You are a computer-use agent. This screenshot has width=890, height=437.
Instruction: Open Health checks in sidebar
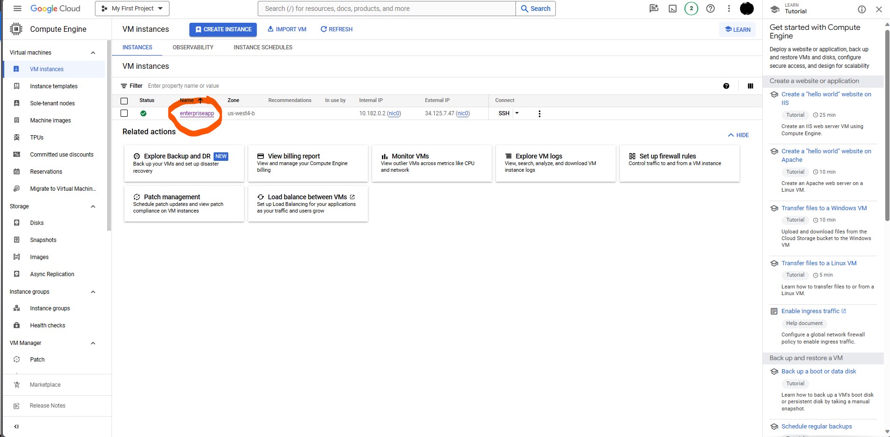(x=47, y=325)
